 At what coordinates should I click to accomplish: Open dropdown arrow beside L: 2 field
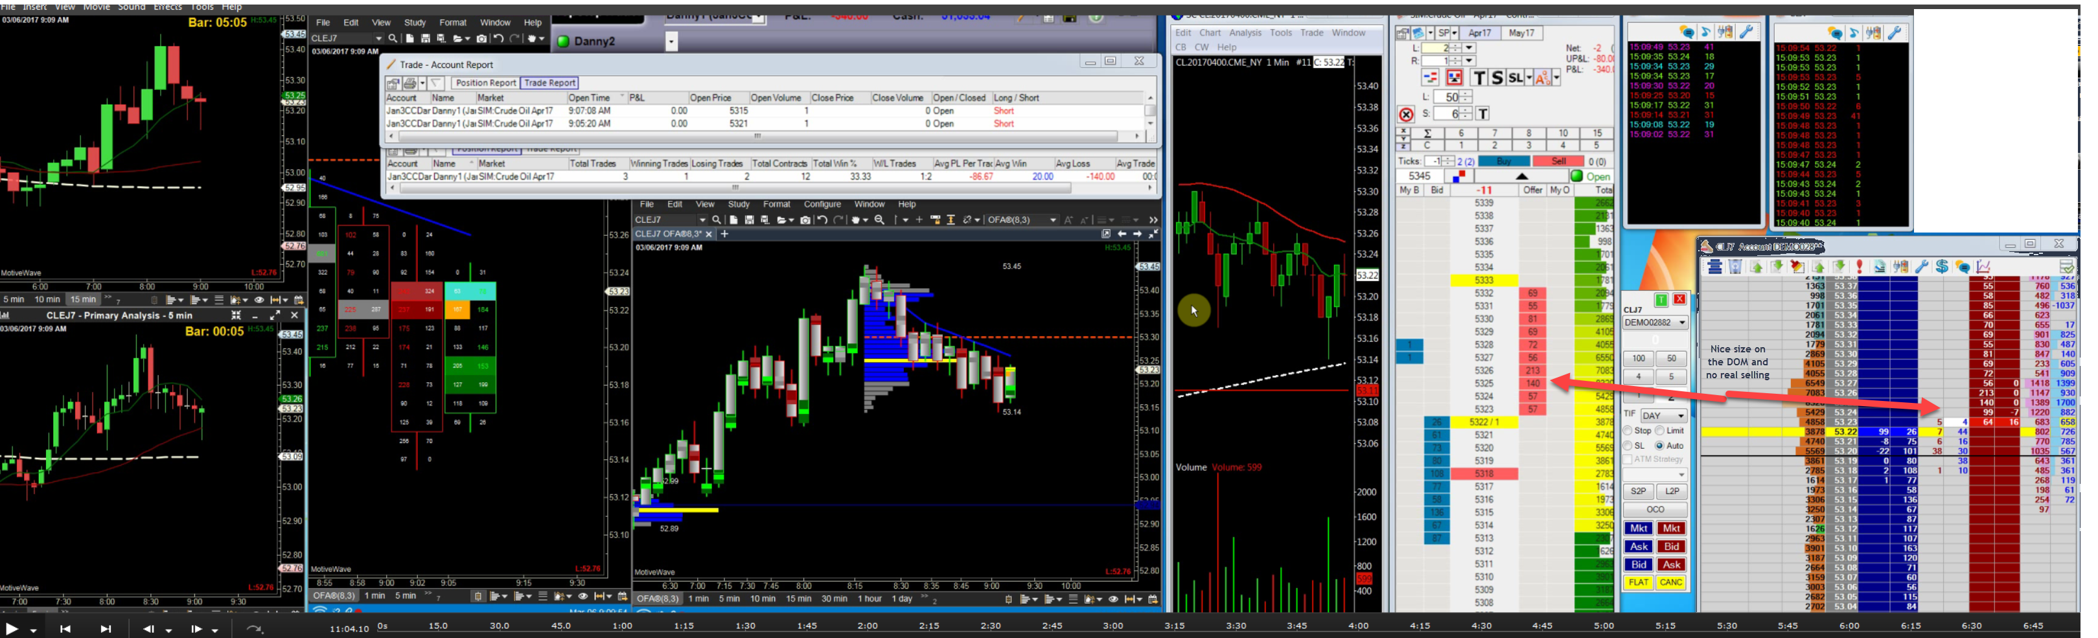(x=1470, y=48)
